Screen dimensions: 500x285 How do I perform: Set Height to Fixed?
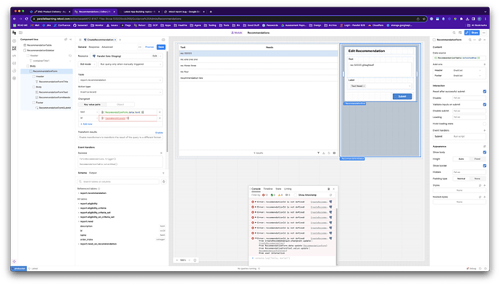coord(477,159)
